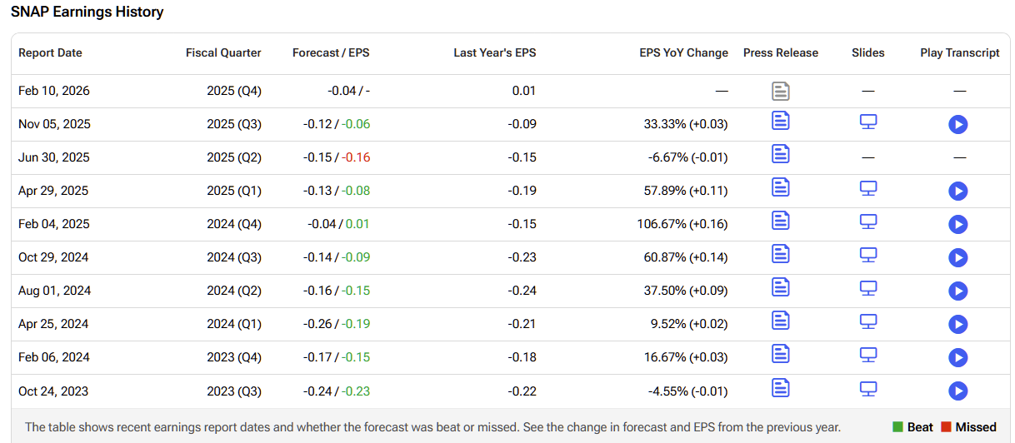Click the EPS YoY Change column header
The width and height of the screenshot is (1015, 443).
pos(683,52)
